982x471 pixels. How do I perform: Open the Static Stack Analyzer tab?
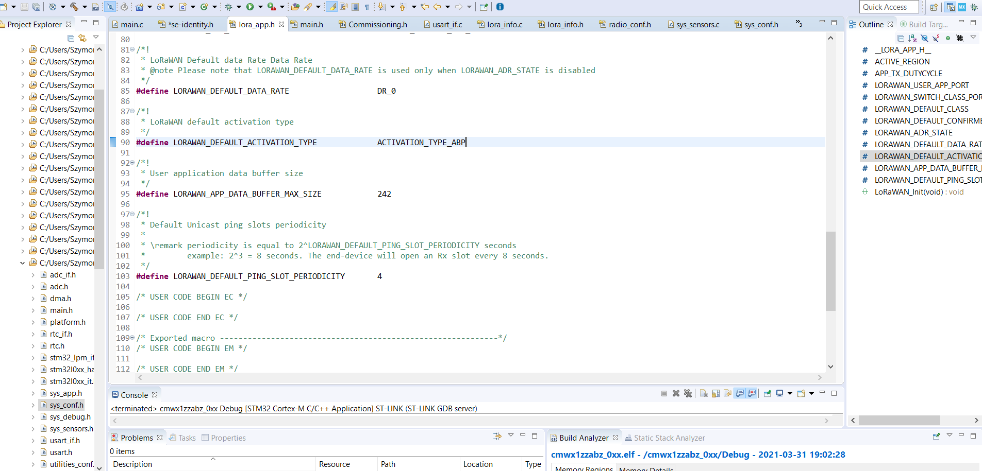669,438
